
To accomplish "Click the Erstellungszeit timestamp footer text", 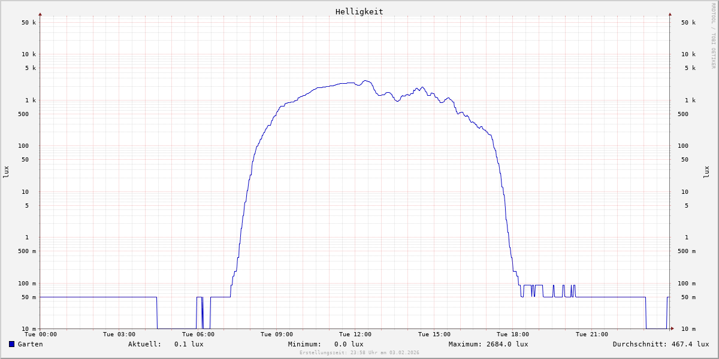I will tap(359, 352).
